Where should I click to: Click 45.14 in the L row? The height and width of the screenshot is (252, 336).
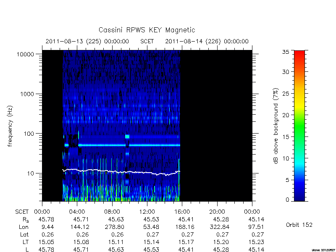pyautogui.click(x=256, y=249)
